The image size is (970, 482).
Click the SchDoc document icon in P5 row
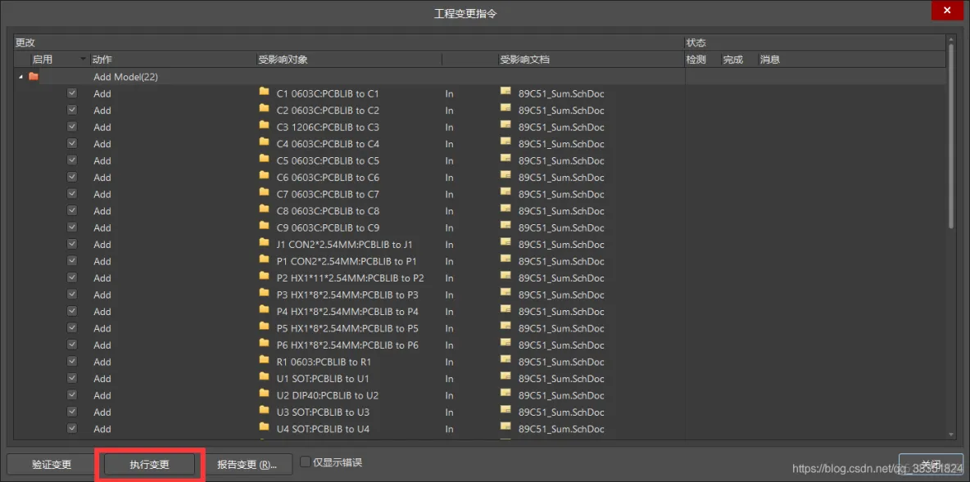505,326
